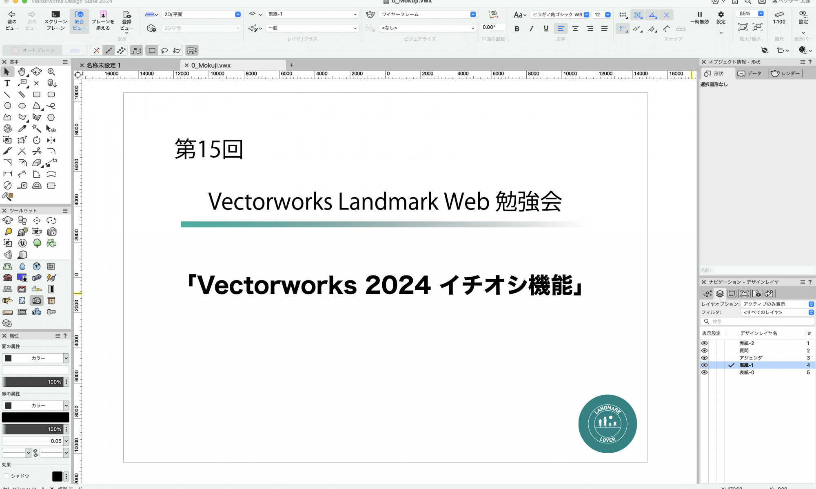
Task: Toggle Underline text formatting
Action: pyautogui.click(x=546, y=29)
